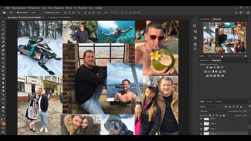Select the Zoom tool in the toolbar
The height and width of the screenshot is (141, 251).
pos(3,111)
